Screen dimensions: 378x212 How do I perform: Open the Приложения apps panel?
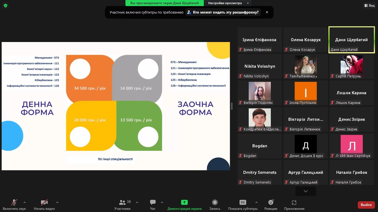coord(294,205)
